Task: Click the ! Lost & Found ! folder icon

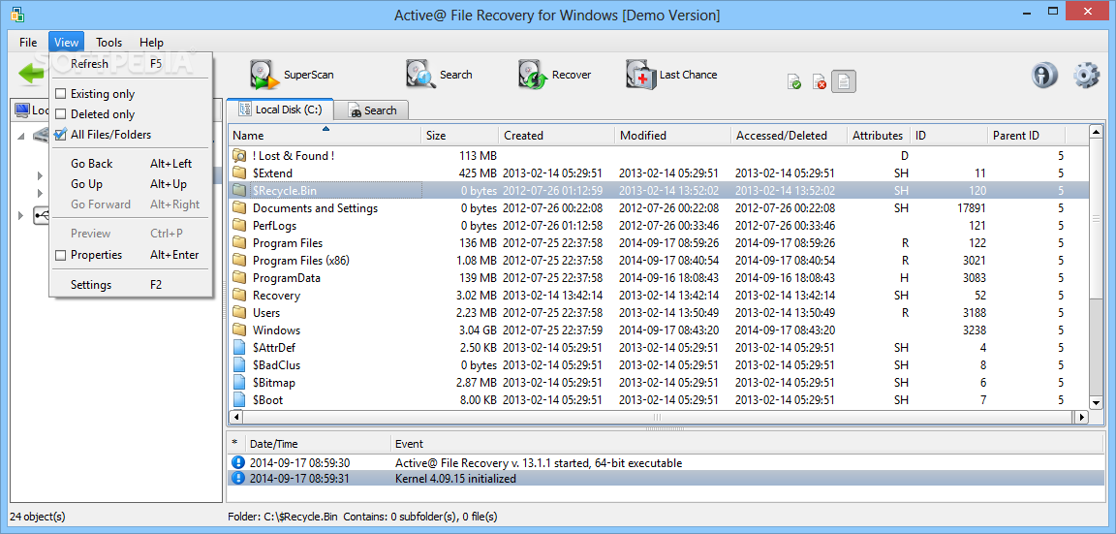Action: tap(239, 156)
